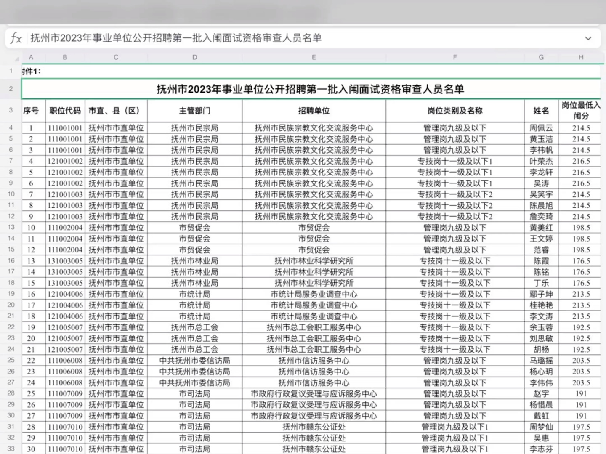Click 抚州市总工会职工服务中心 in sequence row 19
The image size is (606, 454).
tap(314, 327)
